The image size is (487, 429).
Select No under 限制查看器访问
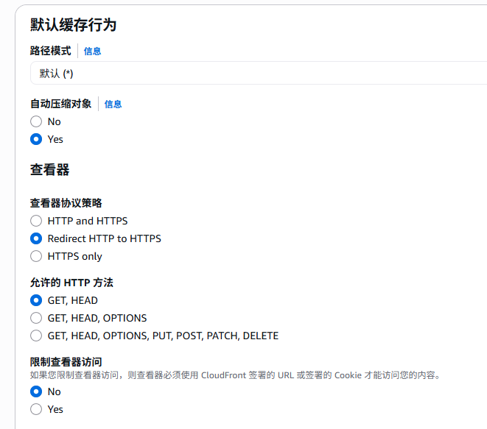click(x=36, y=391)
